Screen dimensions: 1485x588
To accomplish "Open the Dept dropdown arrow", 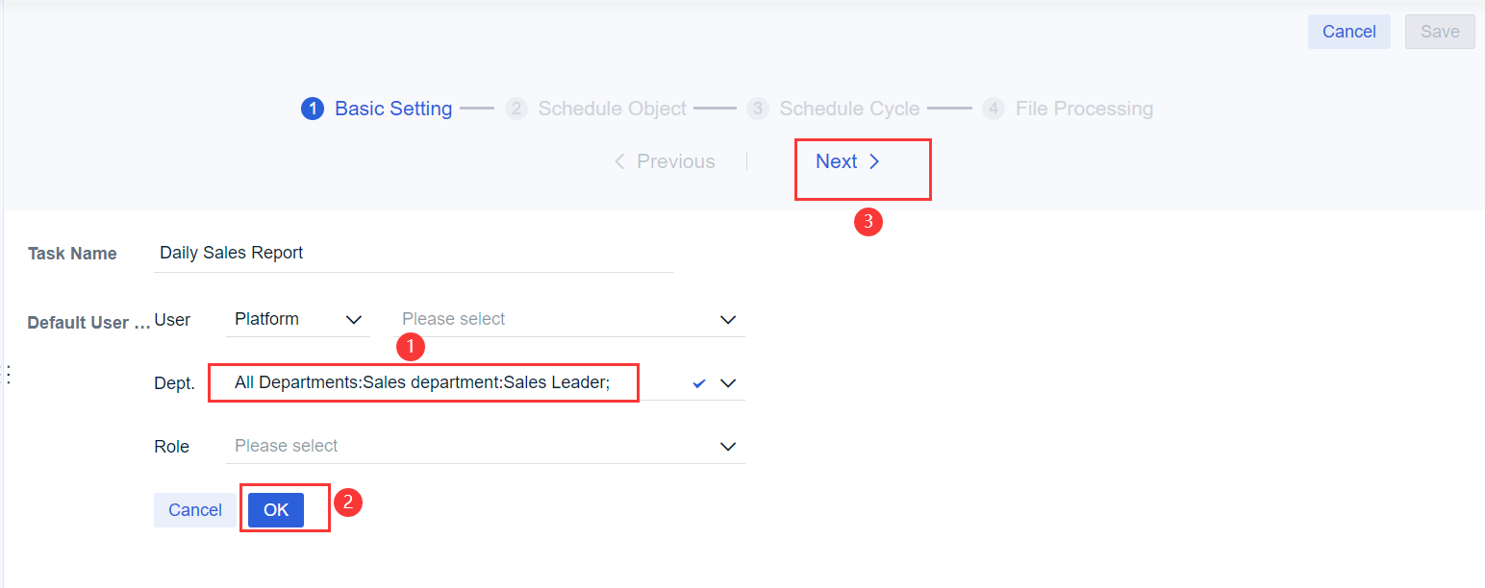I will click(728, 382).
